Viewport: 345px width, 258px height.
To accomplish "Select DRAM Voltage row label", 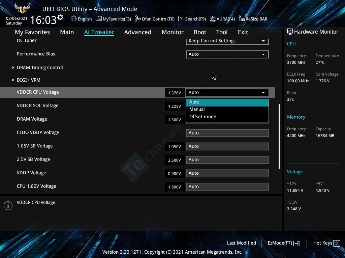I will click(32, 119).
